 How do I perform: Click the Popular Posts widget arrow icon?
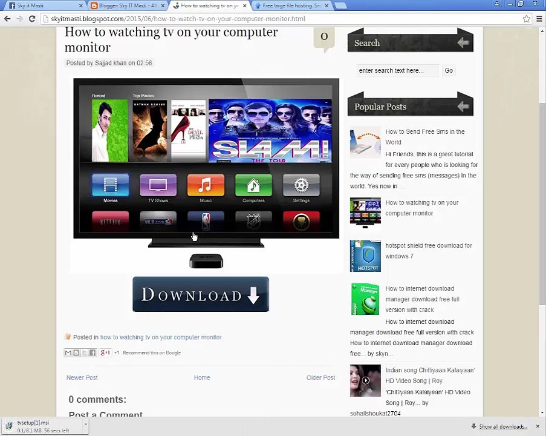(463, 107)
